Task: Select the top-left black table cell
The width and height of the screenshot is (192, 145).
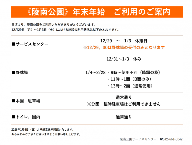Action: pyautogui.click(x=38, y=44)
